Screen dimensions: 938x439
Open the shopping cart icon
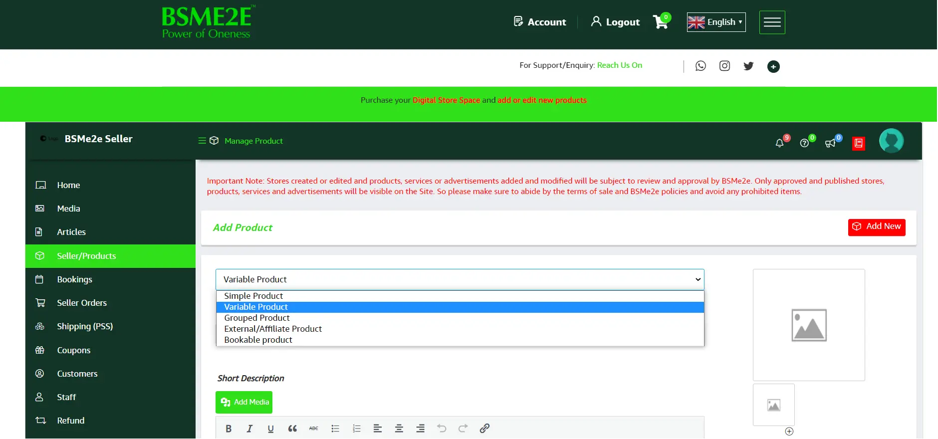[x=661, y=21]
